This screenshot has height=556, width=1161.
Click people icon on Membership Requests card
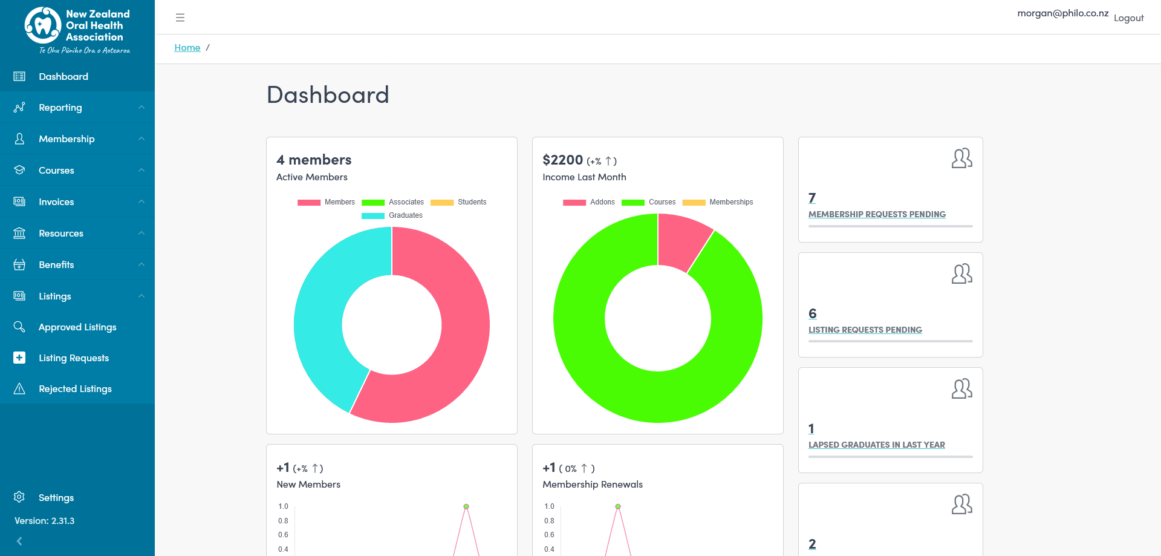pos(961,159)
